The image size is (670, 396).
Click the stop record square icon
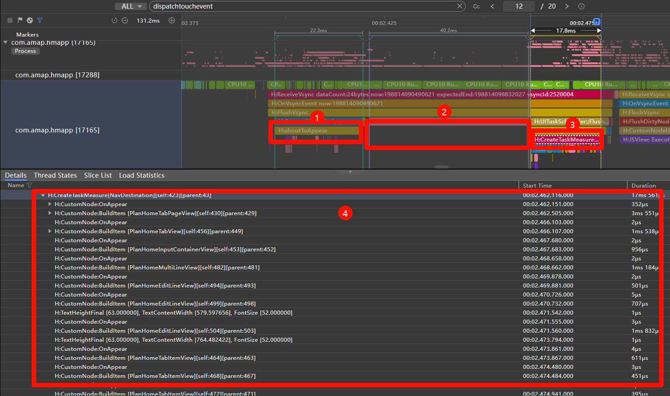[10, 20]
